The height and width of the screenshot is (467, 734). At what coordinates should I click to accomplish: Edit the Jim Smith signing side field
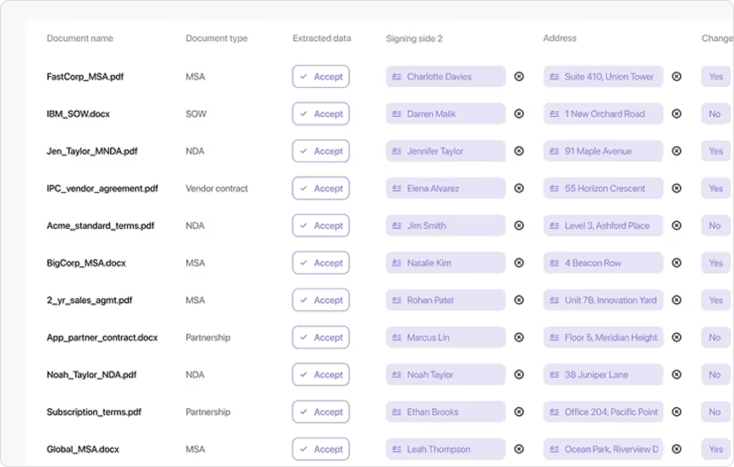pos(445,225)
